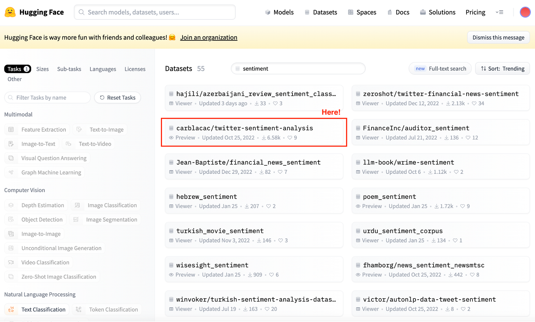Screen dimensions: 535x322
Task: Click your profile avatar circle
Action: tap(525, 12)
